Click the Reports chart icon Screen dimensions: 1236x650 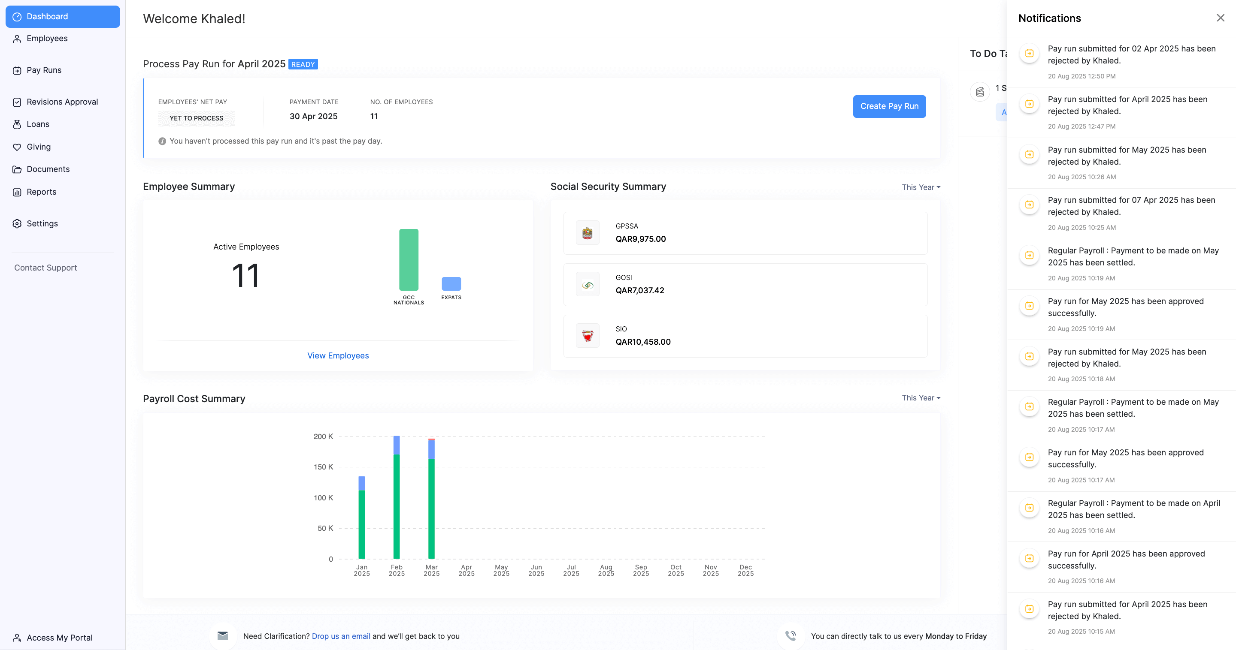pos(17,192)
